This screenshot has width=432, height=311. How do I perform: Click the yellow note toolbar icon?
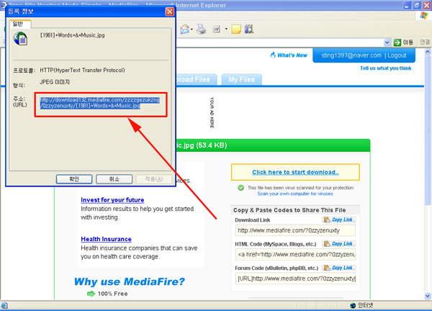pyautogui.click(x=236, y=29)
